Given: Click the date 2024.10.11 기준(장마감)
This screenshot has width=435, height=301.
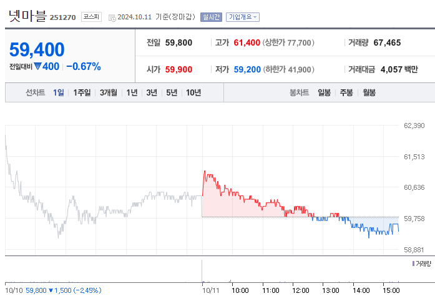Looking at the screenshot, I should point(156,17).
